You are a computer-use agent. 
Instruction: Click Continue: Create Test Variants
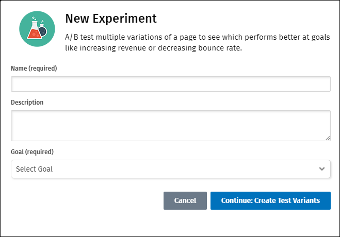270,200
